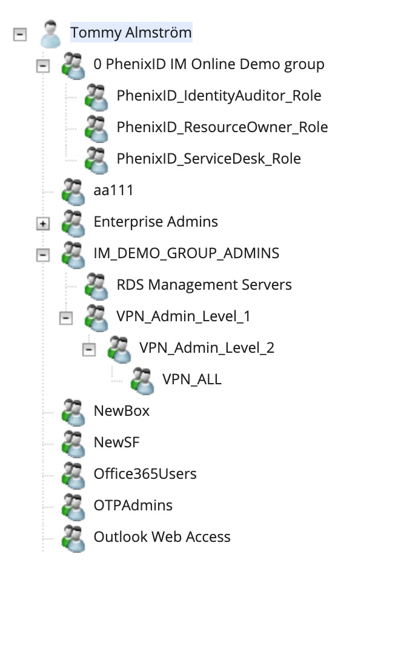
Task: Select the Outlook Web Access entry
Action: tap(162, 537)
